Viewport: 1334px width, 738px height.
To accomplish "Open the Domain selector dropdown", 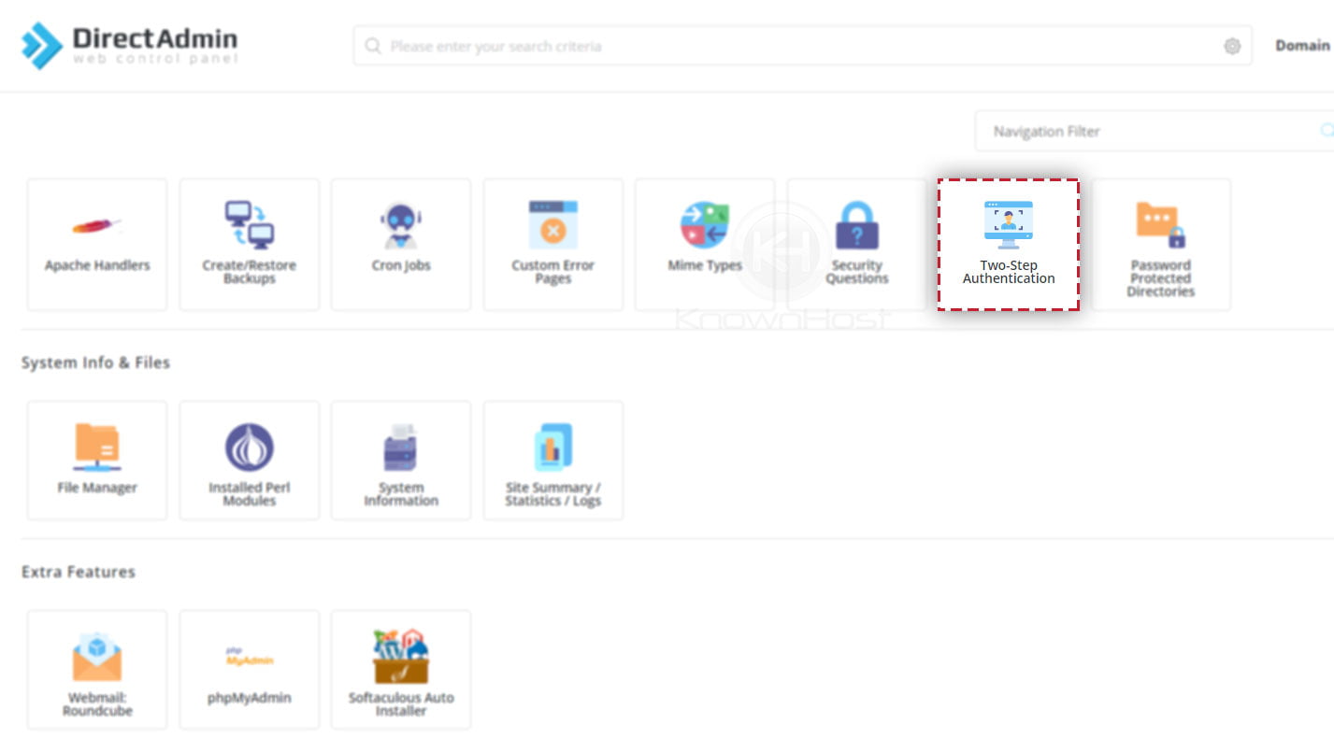I will [1303, 45].
